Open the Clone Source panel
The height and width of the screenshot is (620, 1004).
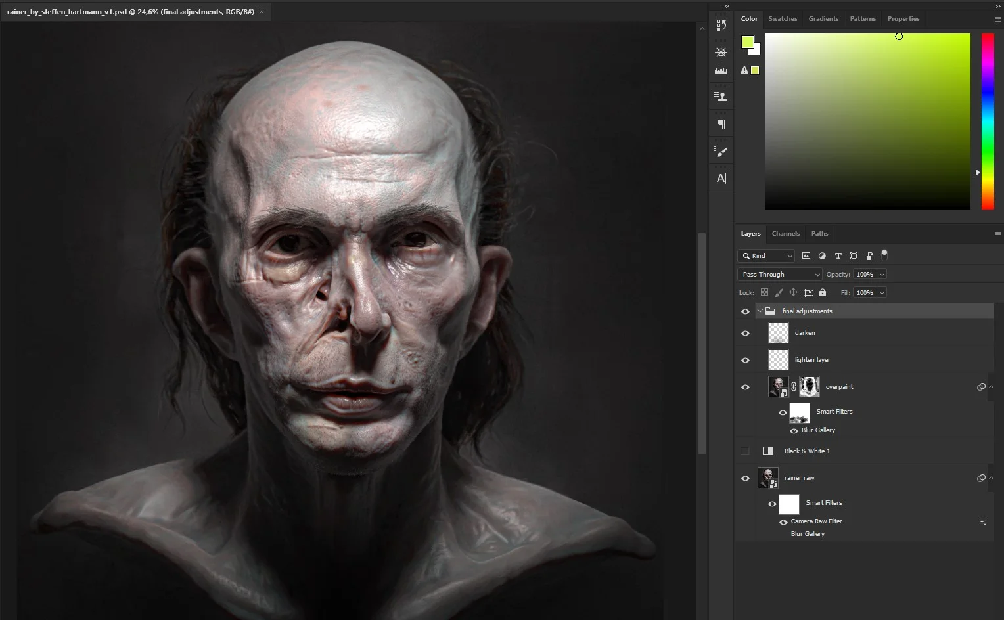coord(721,96)
